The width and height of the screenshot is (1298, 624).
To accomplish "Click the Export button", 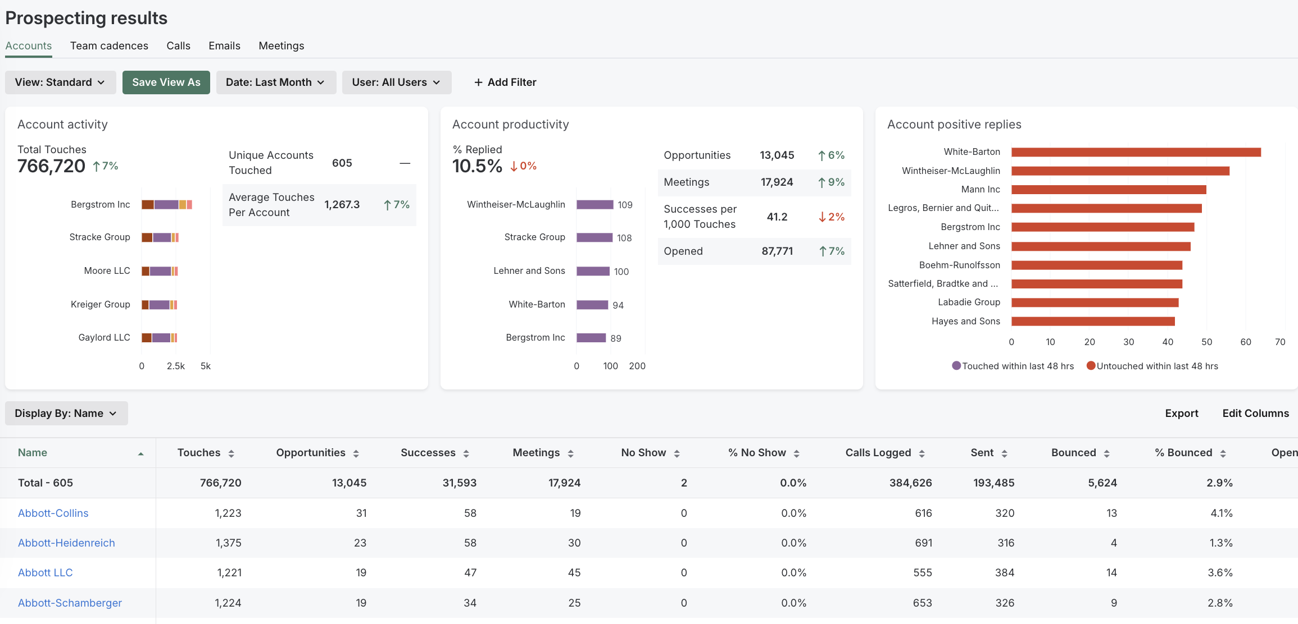I will click(1181, 413).
